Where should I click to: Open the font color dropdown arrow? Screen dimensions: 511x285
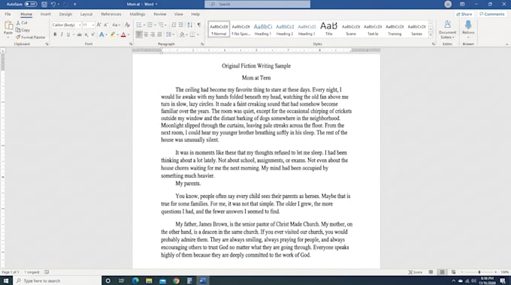pos(129,34)
